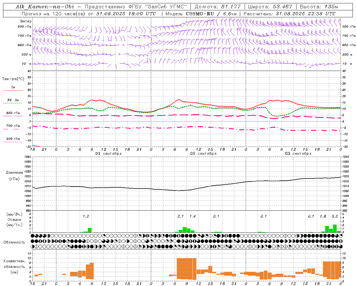This screenshot has width=357, height=286.
Task: Click the date label 03 сентября
Action: click(x=298, y=154)
